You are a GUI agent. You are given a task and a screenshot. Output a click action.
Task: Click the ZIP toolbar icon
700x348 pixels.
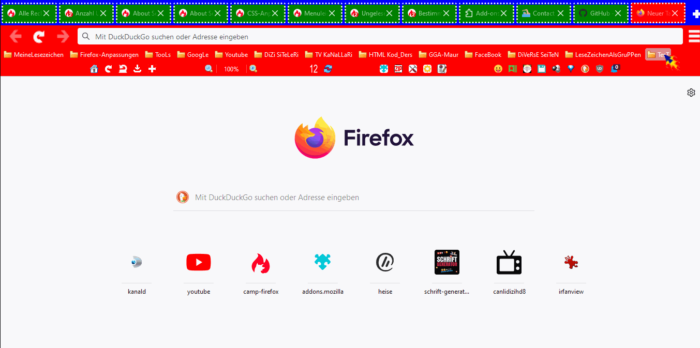click(398, 69)
